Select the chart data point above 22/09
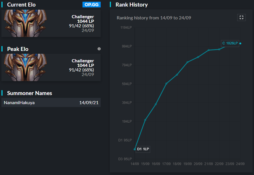 219,49
